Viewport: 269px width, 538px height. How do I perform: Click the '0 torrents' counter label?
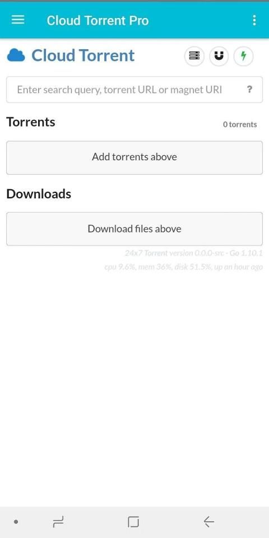point(240,124)
